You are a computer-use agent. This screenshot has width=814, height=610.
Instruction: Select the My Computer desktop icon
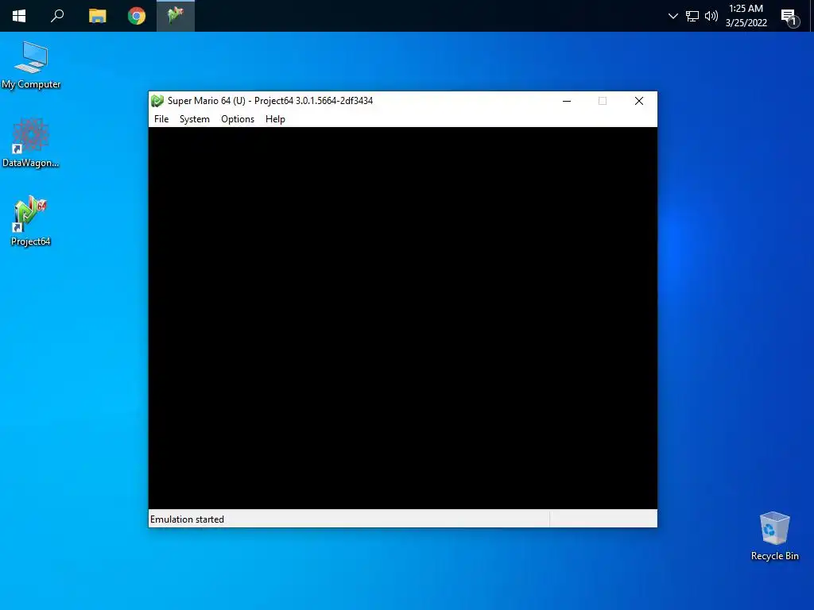coord(31,65)
